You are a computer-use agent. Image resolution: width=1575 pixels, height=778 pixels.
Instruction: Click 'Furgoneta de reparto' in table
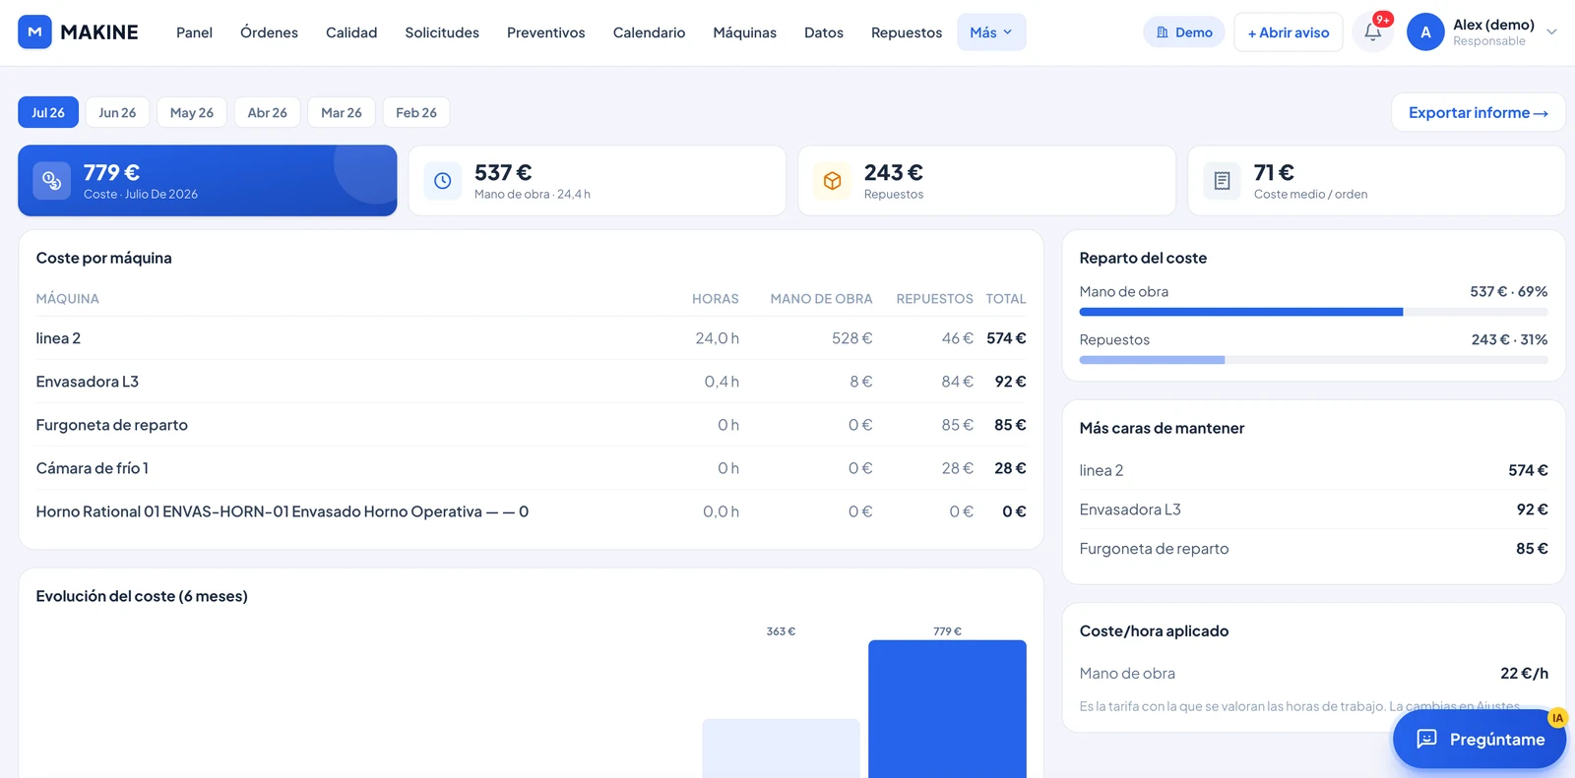[x=112, y=425]
